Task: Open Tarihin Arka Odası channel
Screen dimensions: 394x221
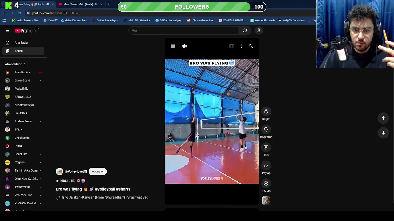Action: [23, 170]
